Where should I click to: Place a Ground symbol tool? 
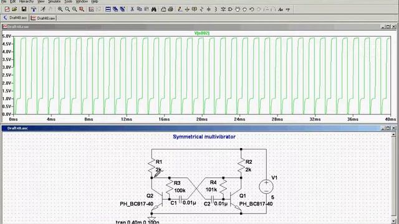[187, 9]
